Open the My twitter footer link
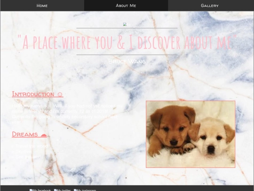The image size is (254, 191). pyautogui.click(x=63, y=190)
